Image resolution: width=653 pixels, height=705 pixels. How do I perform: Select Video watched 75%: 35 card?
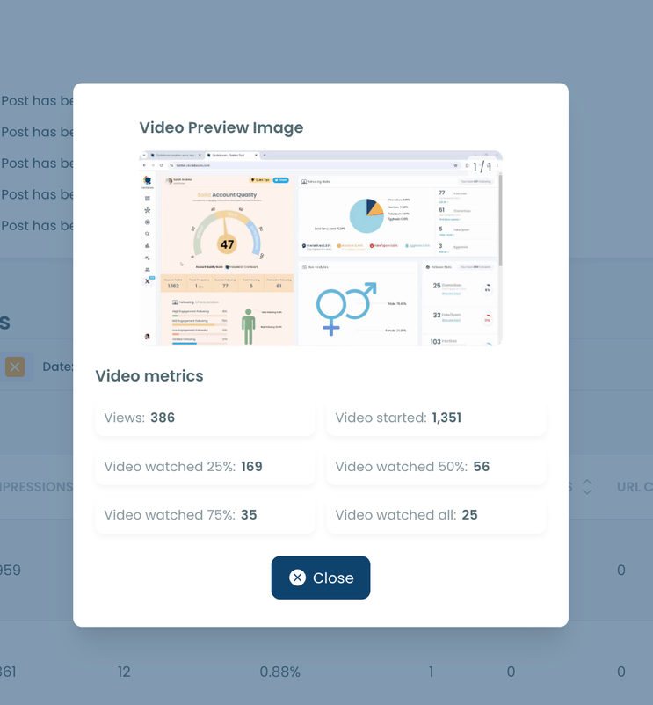(205, 515)
